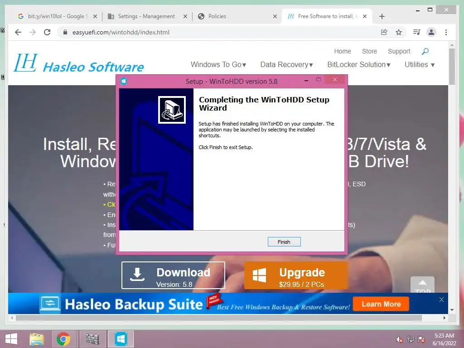Switch to the Policies tab
This screenshot has height=348, width=464.
coord(236,16)
